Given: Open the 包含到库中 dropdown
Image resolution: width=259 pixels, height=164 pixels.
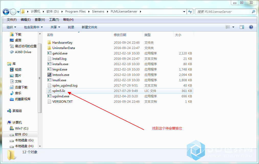Looking at the screenshot, I should [33, 27].
